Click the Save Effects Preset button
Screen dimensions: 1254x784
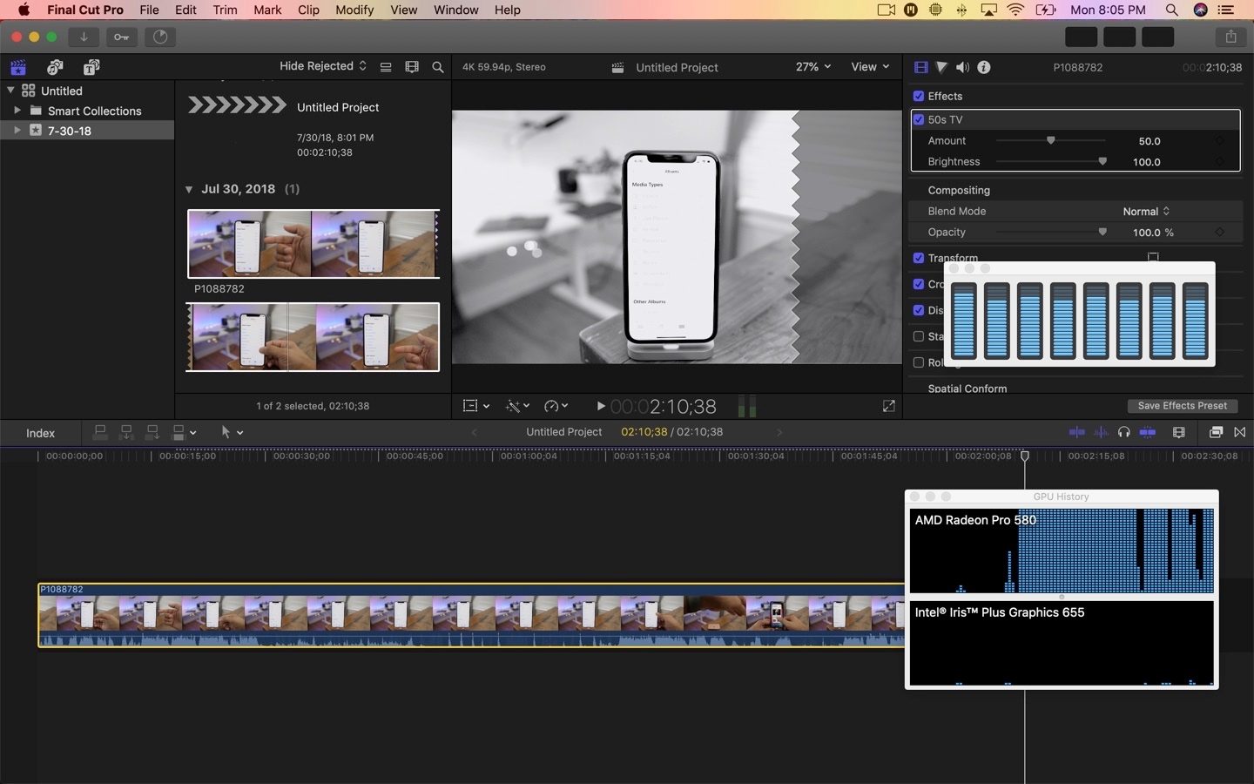(1182, 405)
